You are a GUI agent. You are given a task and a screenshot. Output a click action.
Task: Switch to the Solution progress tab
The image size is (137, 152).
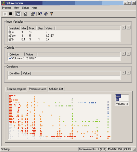pyautogui.click(x=16, y=89)
